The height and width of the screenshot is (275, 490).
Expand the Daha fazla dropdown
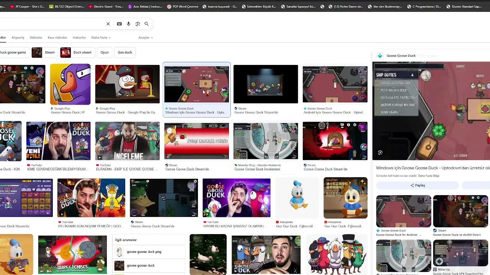pyautogui.click(x=101, y=37)
